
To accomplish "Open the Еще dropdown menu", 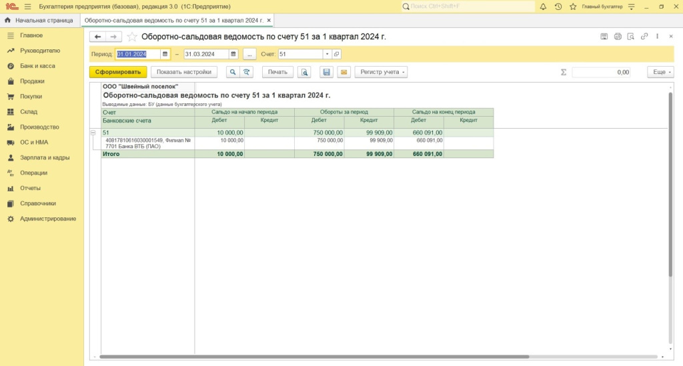I will pos(661,72).
